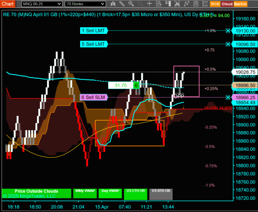Screen dimensions: 258x212
Task: Click the 11:21 time axis label
Action: [x=147, y=207]
